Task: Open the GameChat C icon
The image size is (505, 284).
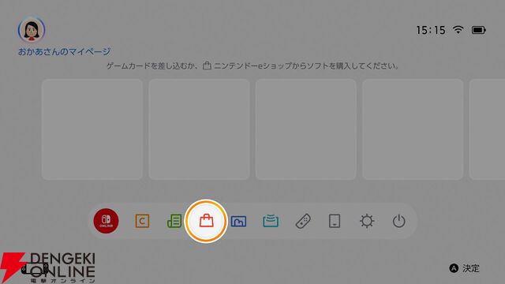Action: (x=142, y=221)
